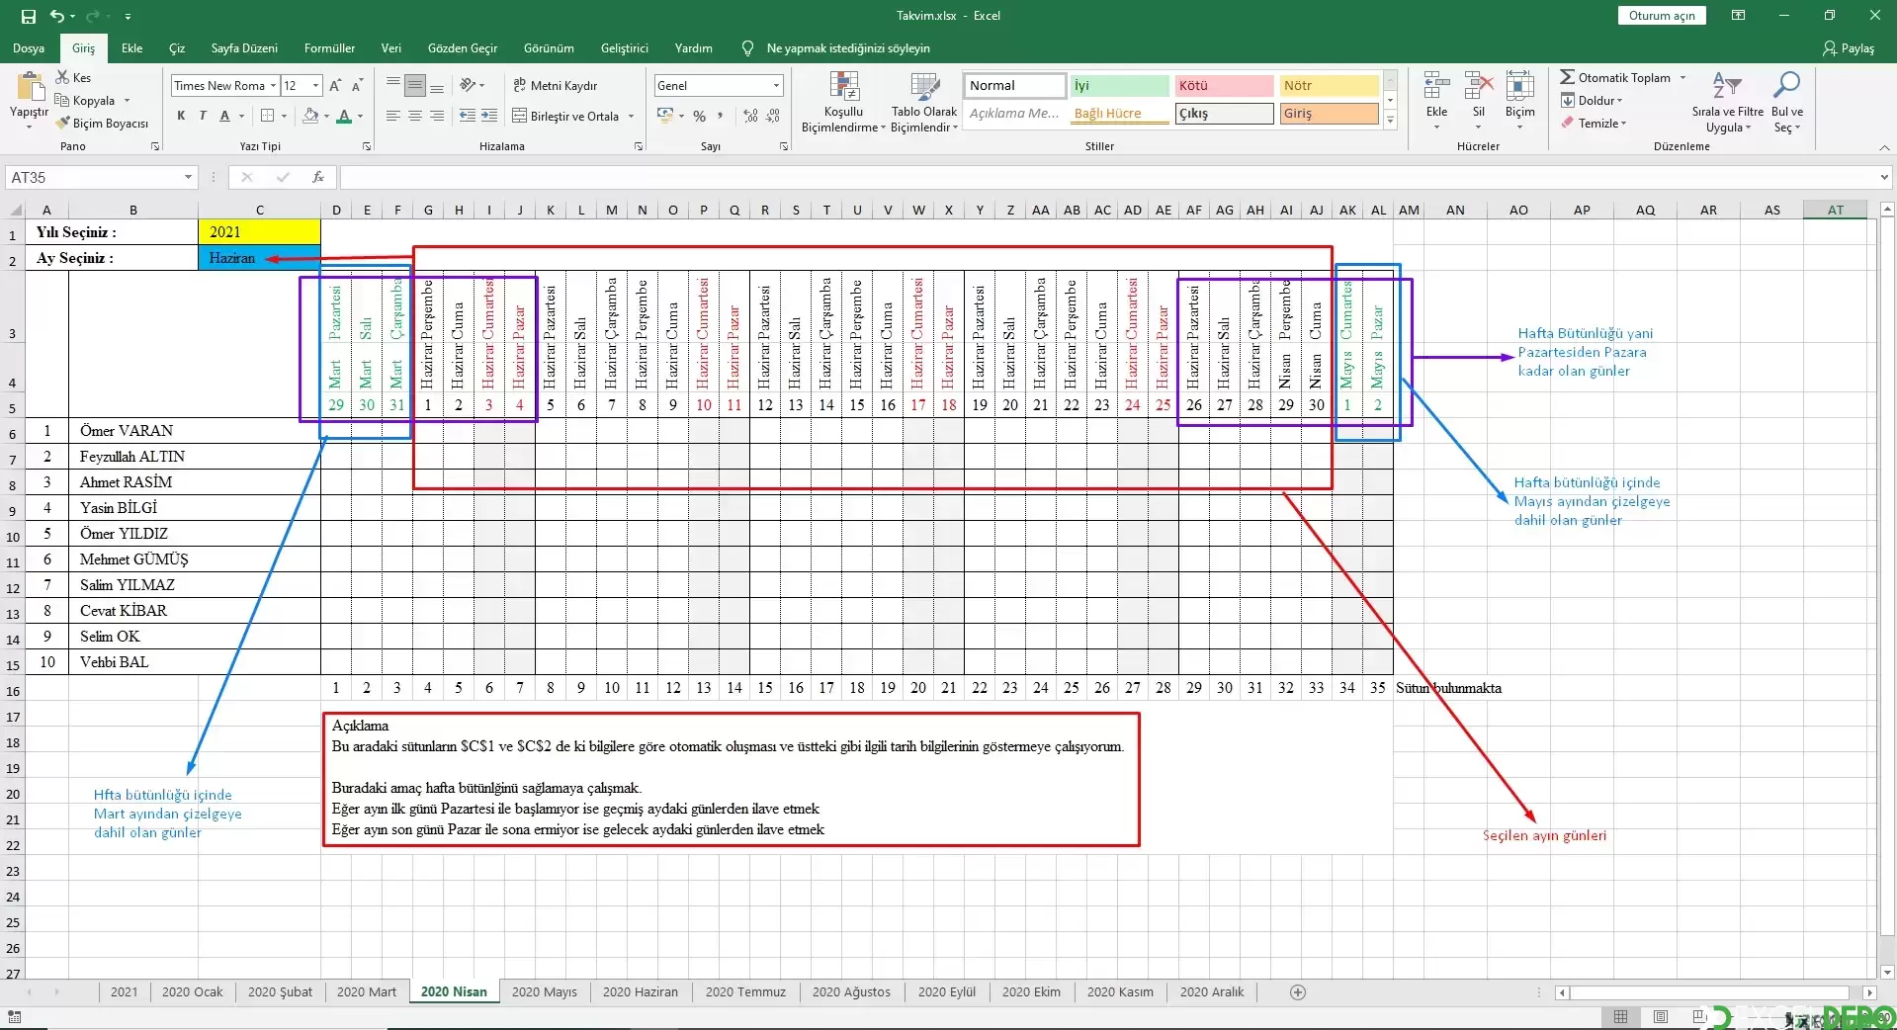The image size is (1897, 1030).
Task: Click Oturum açın sign-in button
Action: (1662, 16)
